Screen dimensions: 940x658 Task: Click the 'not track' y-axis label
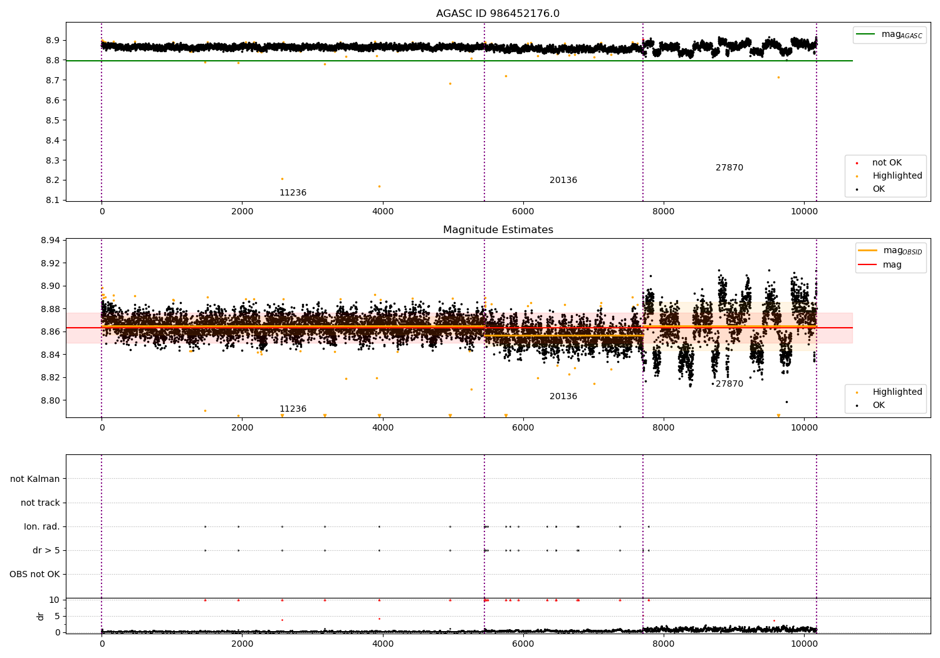pyautogui.click(x=40, y=503)
